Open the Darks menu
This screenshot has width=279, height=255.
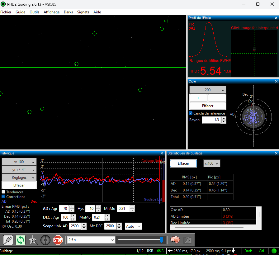click(x=68, y=12)
